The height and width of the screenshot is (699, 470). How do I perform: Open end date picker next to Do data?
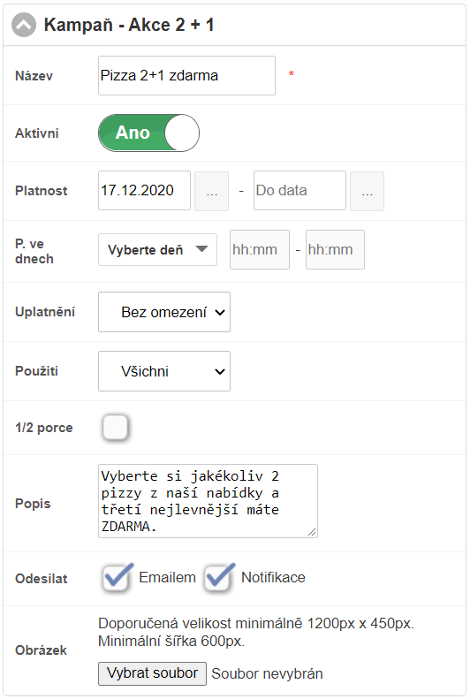[x=368, y=191]
